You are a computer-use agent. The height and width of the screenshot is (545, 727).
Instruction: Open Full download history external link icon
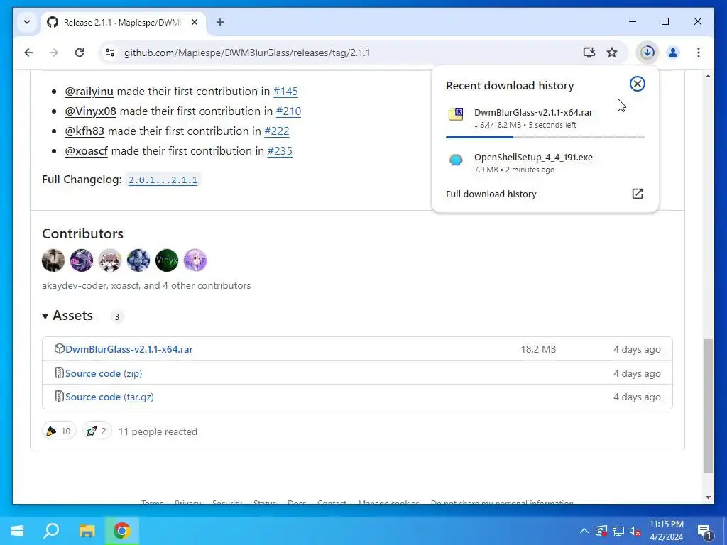click(x=638, y=194)
